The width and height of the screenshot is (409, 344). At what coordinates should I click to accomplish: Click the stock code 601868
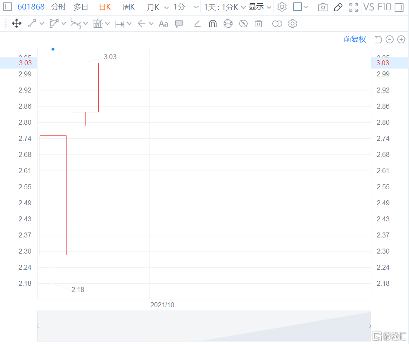31,7
